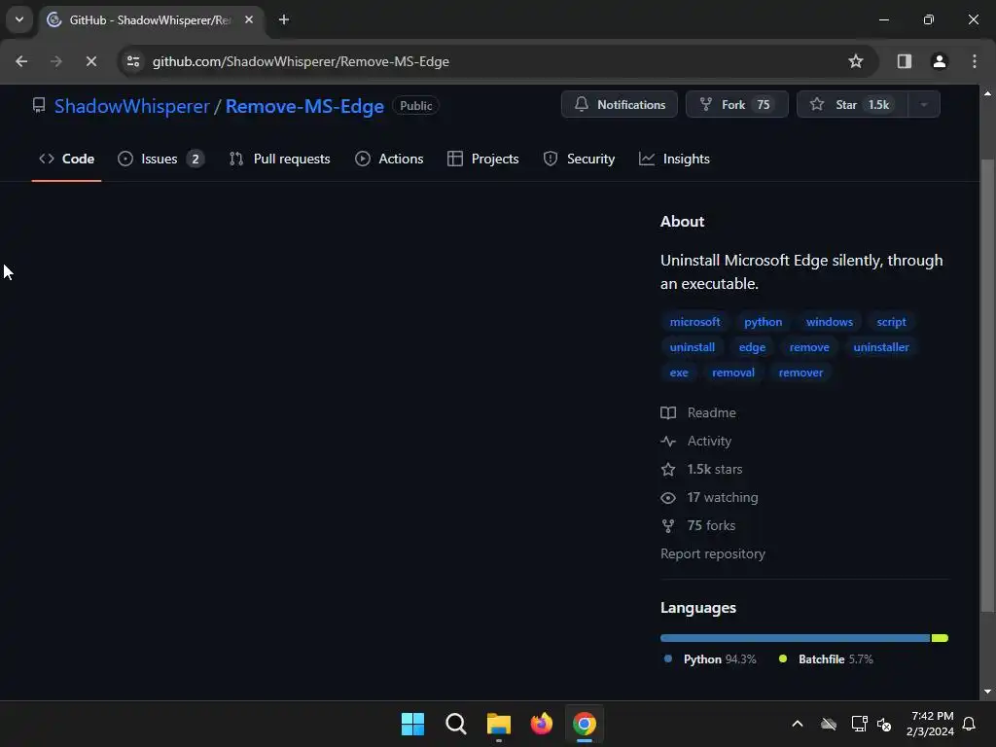Stop loading the page
996x747 pixels.
coord(90,61)
